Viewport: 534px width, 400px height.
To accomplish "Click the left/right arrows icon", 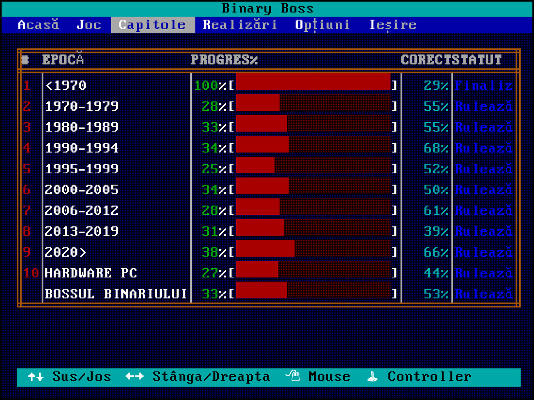I will (x=134, y=377).
